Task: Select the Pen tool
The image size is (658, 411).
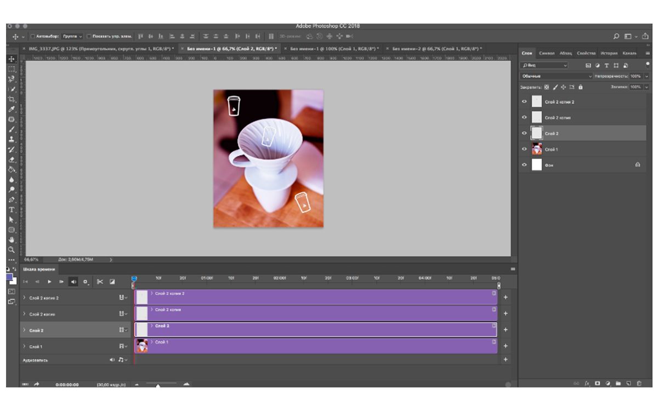Action: click(x=12, y=199)
